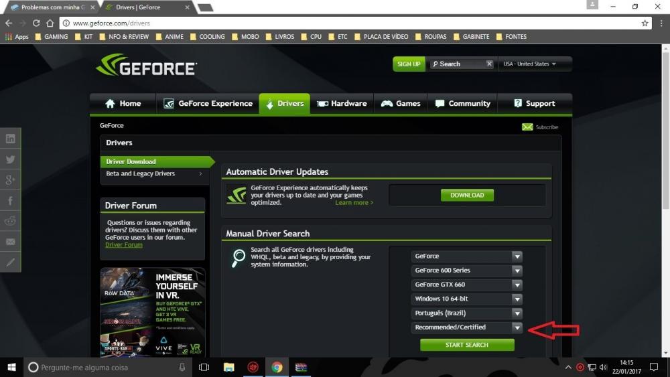Click the Google Plus share icon
Viewport: 670px width, 377px height.
pos(10,179)
